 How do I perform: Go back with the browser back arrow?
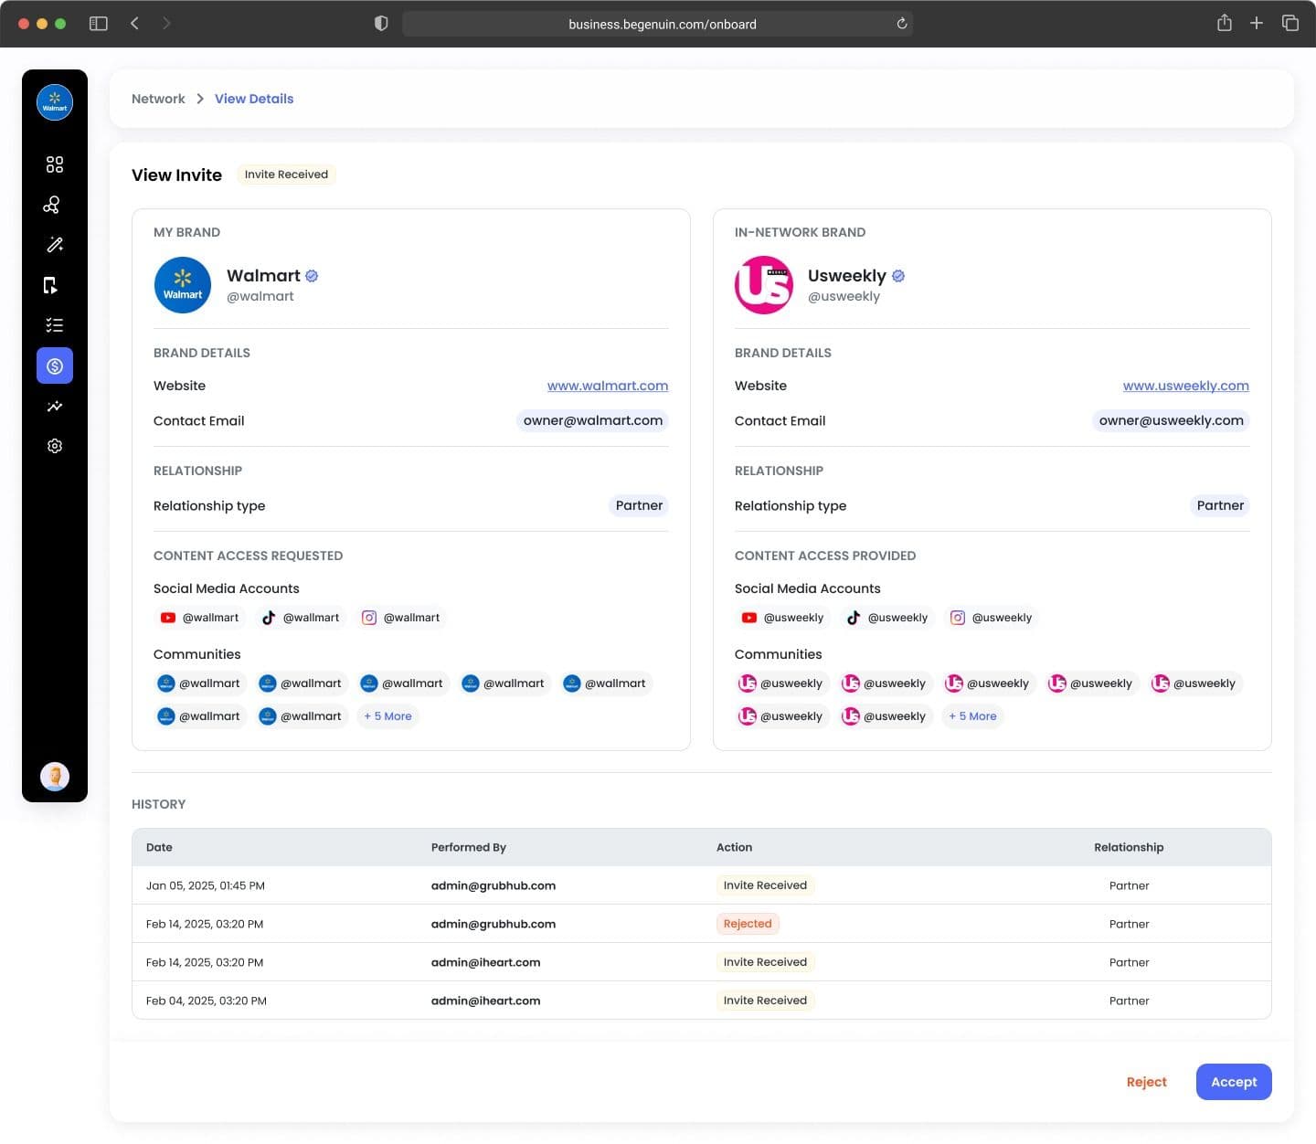(x=134, y=24)
